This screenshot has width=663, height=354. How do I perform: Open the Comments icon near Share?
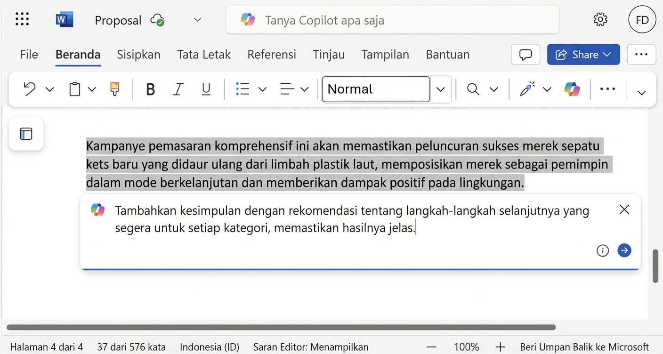525,54
